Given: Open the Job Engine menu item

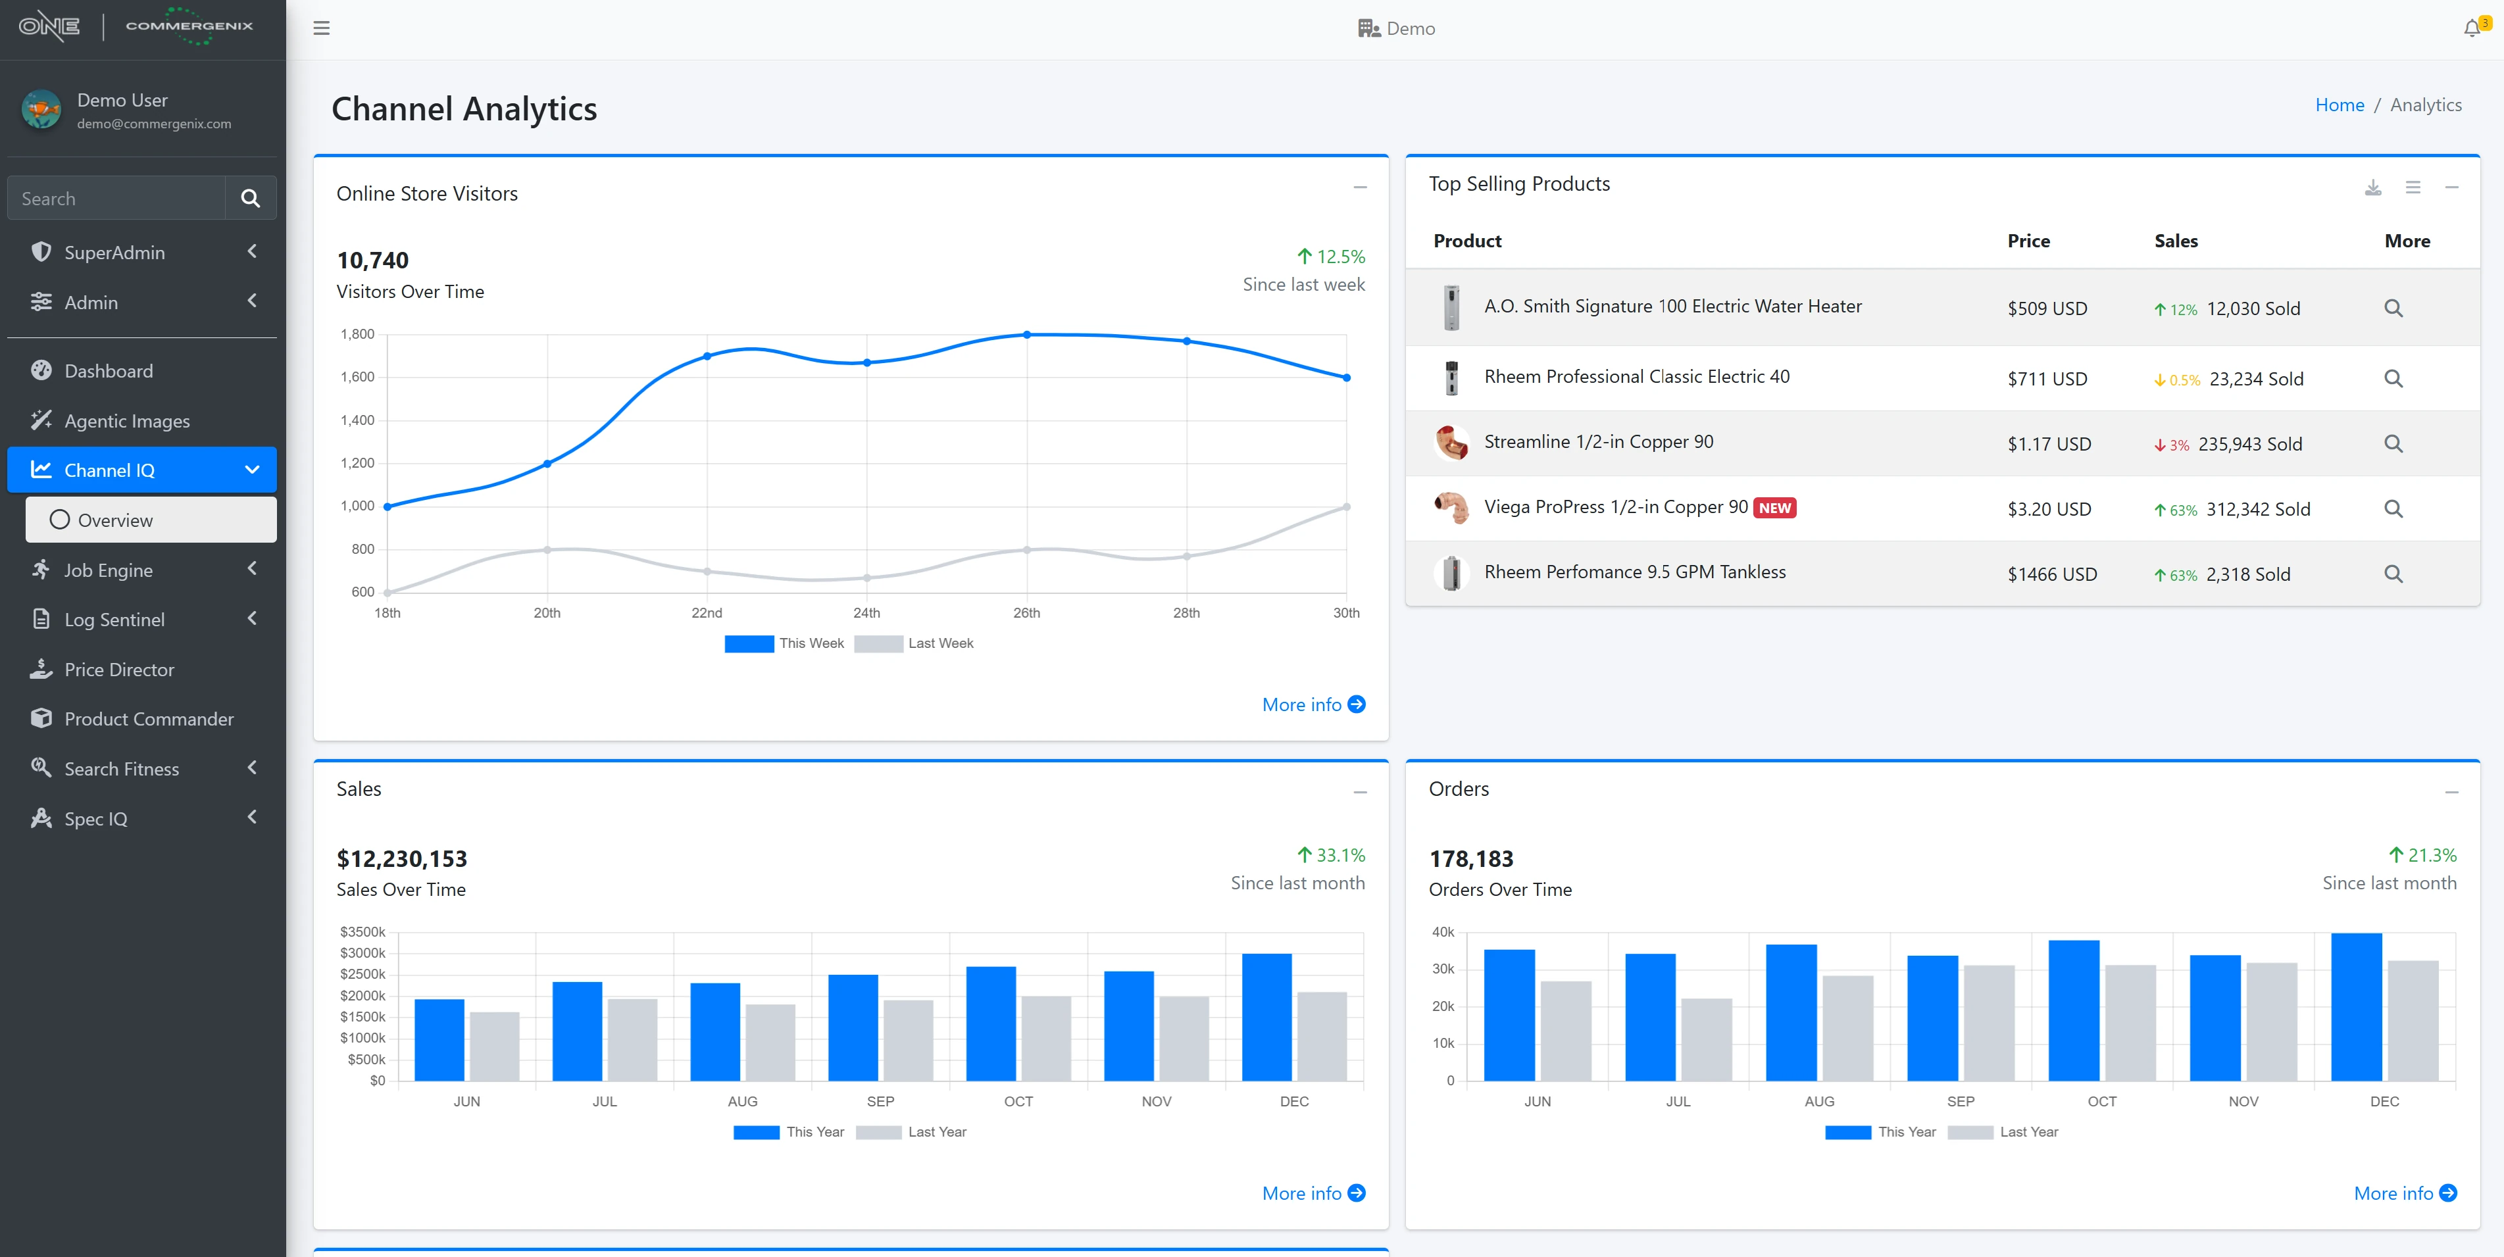Looking at the screenshot, I should click(x=142, y=570).
